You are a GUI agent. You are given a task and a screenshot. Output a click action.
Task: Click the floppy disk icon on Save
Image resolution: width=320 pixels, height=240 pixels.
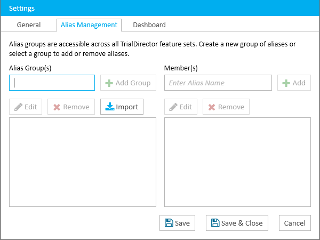point(169,223)
